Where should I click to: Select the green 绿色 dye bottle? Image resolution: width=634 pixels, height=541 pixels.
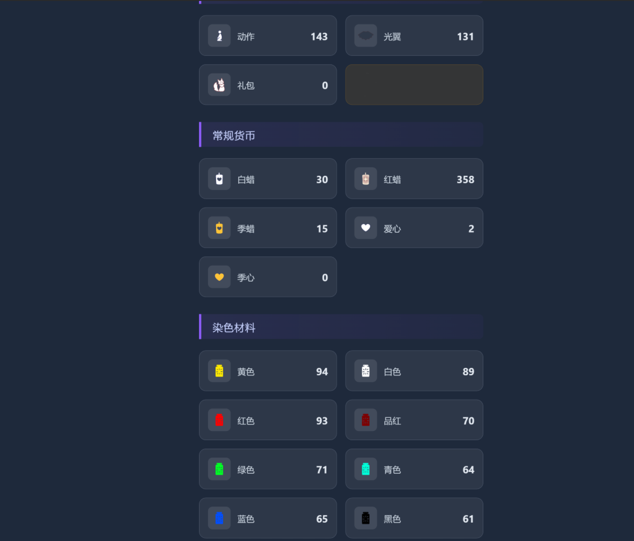click(x=219, y=469)
